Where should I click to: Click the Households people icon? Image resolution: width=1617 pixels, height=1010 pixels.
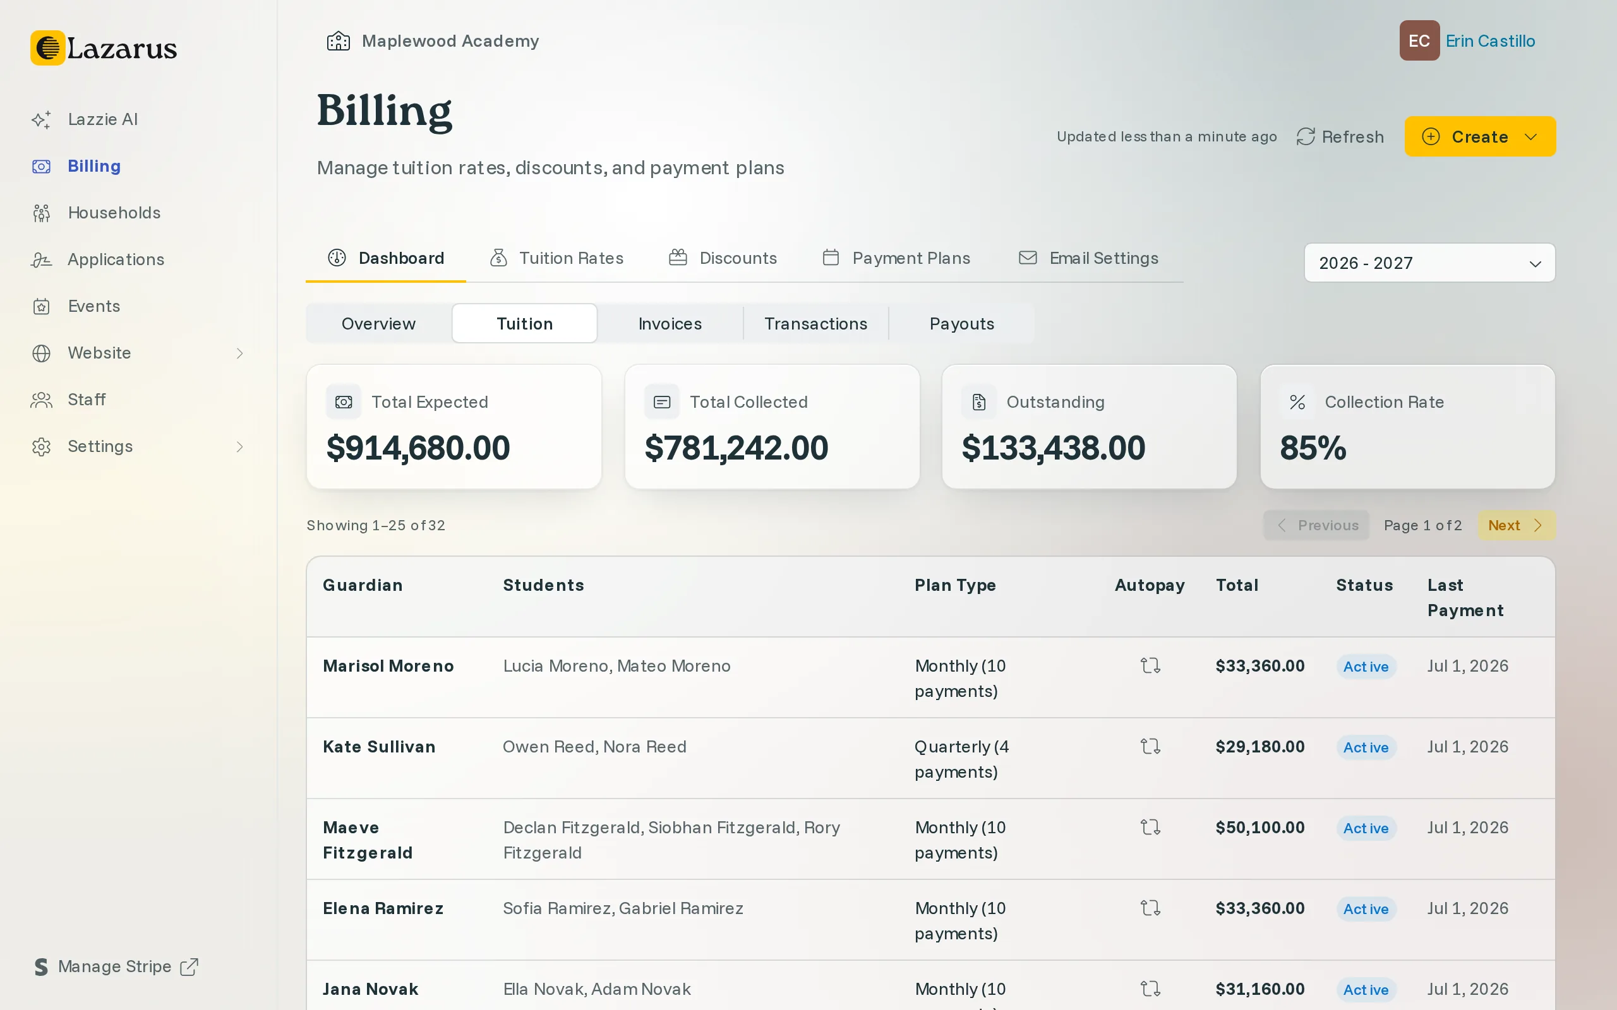42,213
